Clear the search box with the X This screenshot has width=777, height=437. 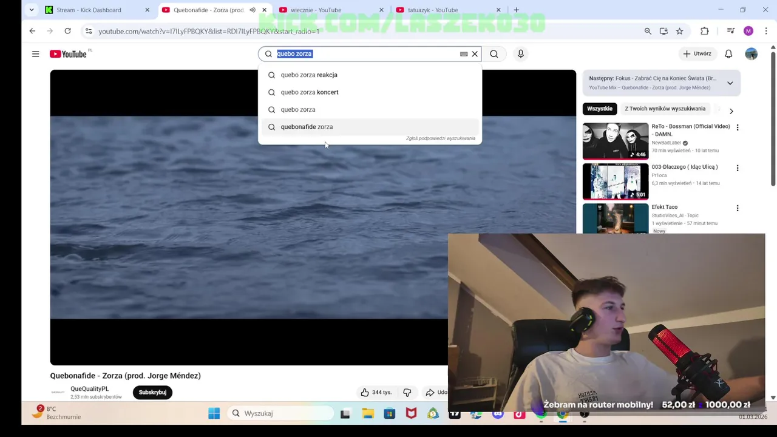(x=475, y=54)
